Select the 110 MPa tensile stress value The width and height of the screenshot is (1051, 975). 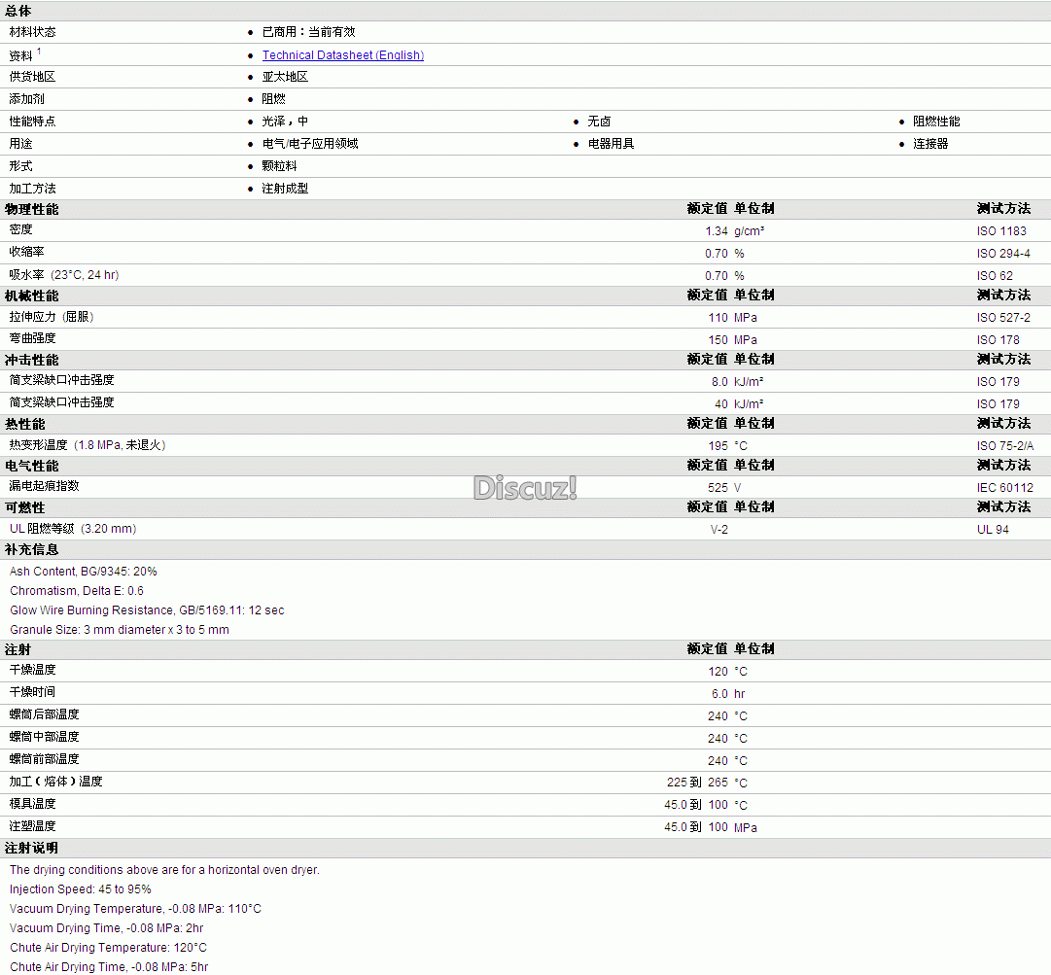click(733, 318)
